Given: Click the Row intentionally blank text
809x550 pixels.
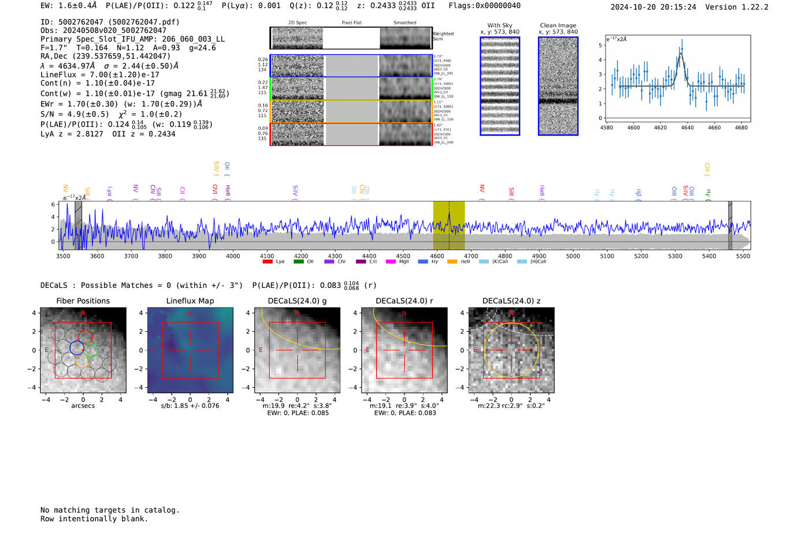Looking at the screenshot, I should 94,519.
